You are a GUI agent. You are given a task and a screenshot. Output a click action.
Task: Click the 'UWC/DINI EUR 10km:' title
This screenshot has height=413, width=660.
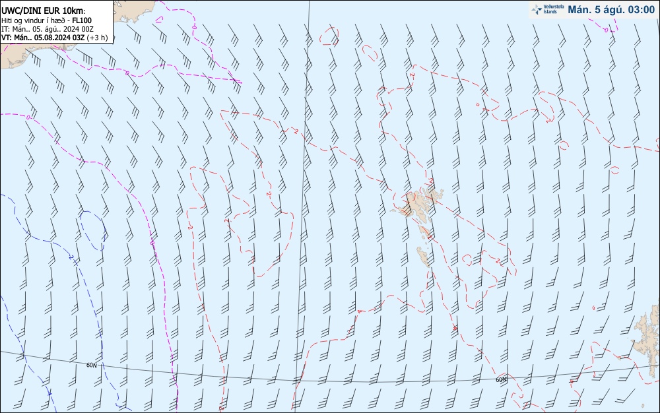coord(44,11)
